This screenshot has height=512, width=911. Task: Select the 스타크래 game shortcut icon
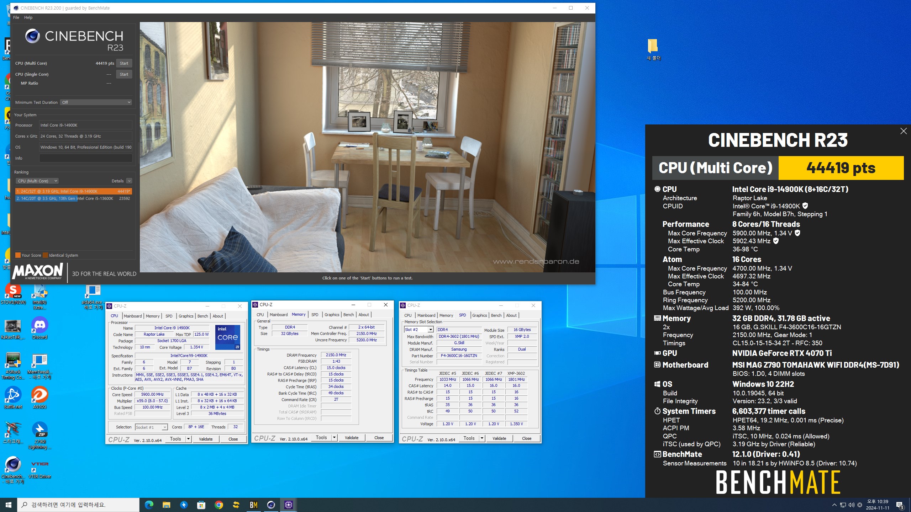[13, 432]
